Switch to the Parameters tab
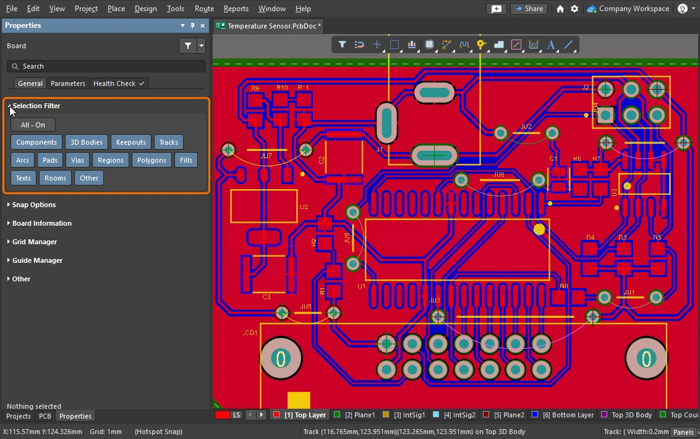This screenshot has width=700, height=439. coord(68,83)
